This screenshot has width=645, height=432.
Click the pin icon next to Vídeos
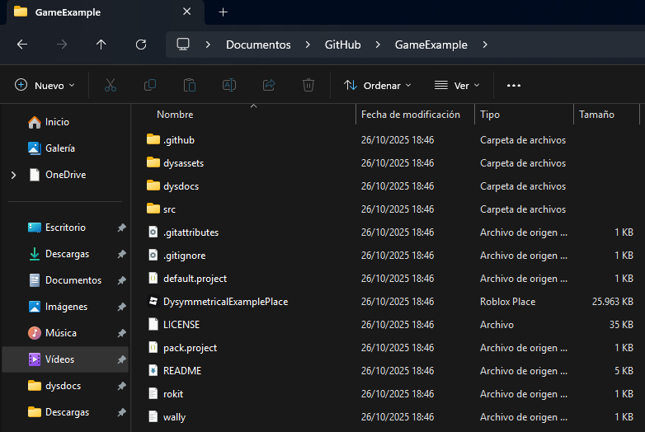(121, 359)
